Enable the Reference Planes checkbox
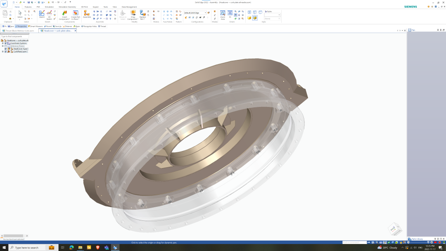Screen dimensions: 446x251 coord(6,46)
